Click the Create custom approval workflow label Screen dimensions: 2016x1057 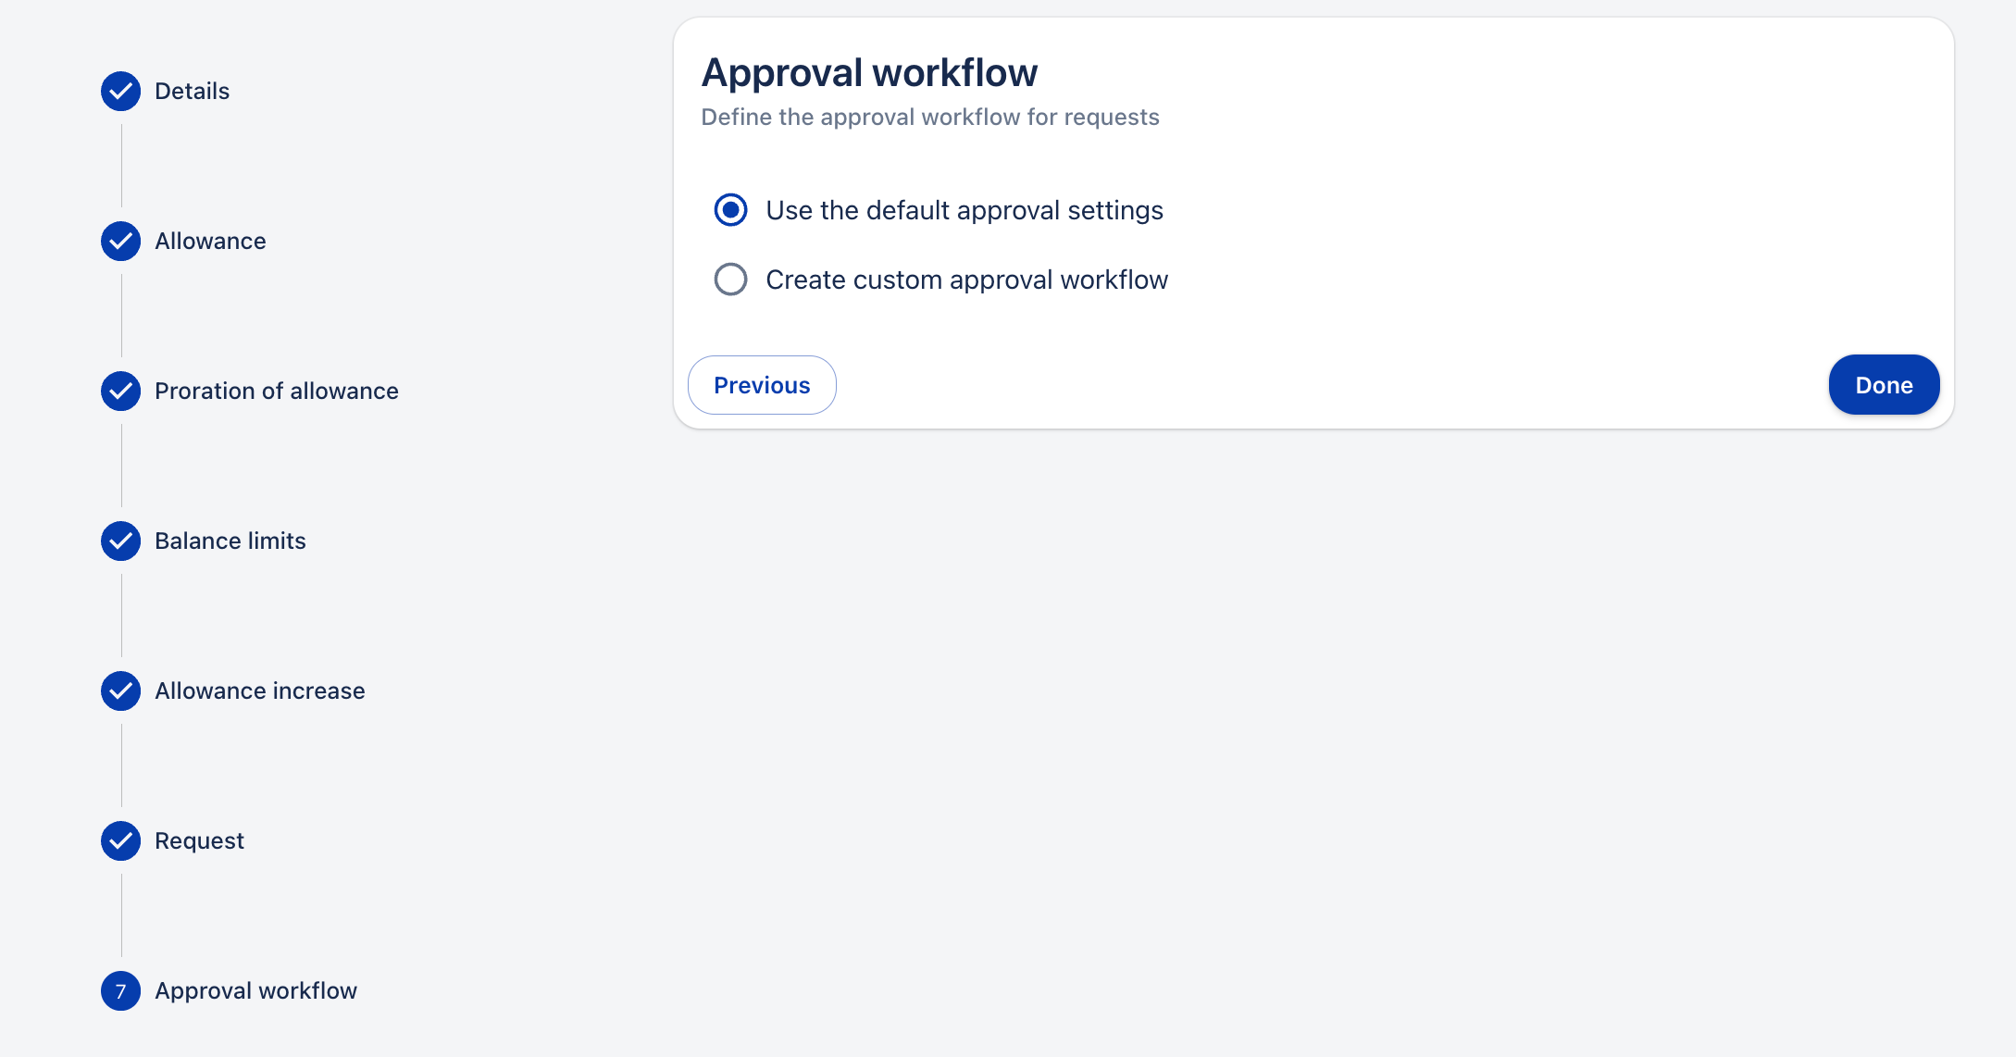(966, 280)
